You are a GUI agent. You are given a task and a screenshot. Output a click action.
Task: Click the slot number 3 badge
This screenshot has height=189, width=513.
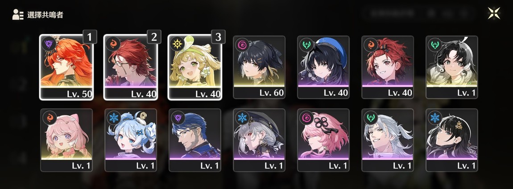[x=218, y=37]
